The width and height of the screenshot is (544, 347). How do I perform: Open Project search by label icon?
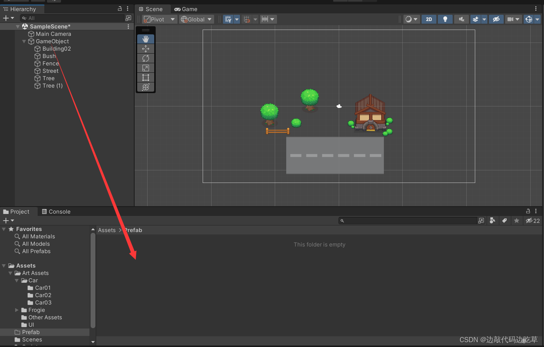tap(504, 221)
